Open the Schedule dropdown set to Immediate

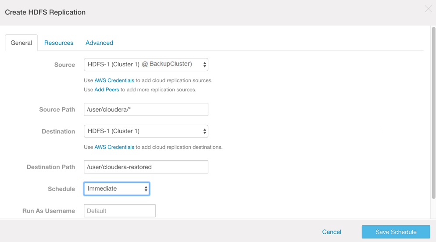coord(117,189)
